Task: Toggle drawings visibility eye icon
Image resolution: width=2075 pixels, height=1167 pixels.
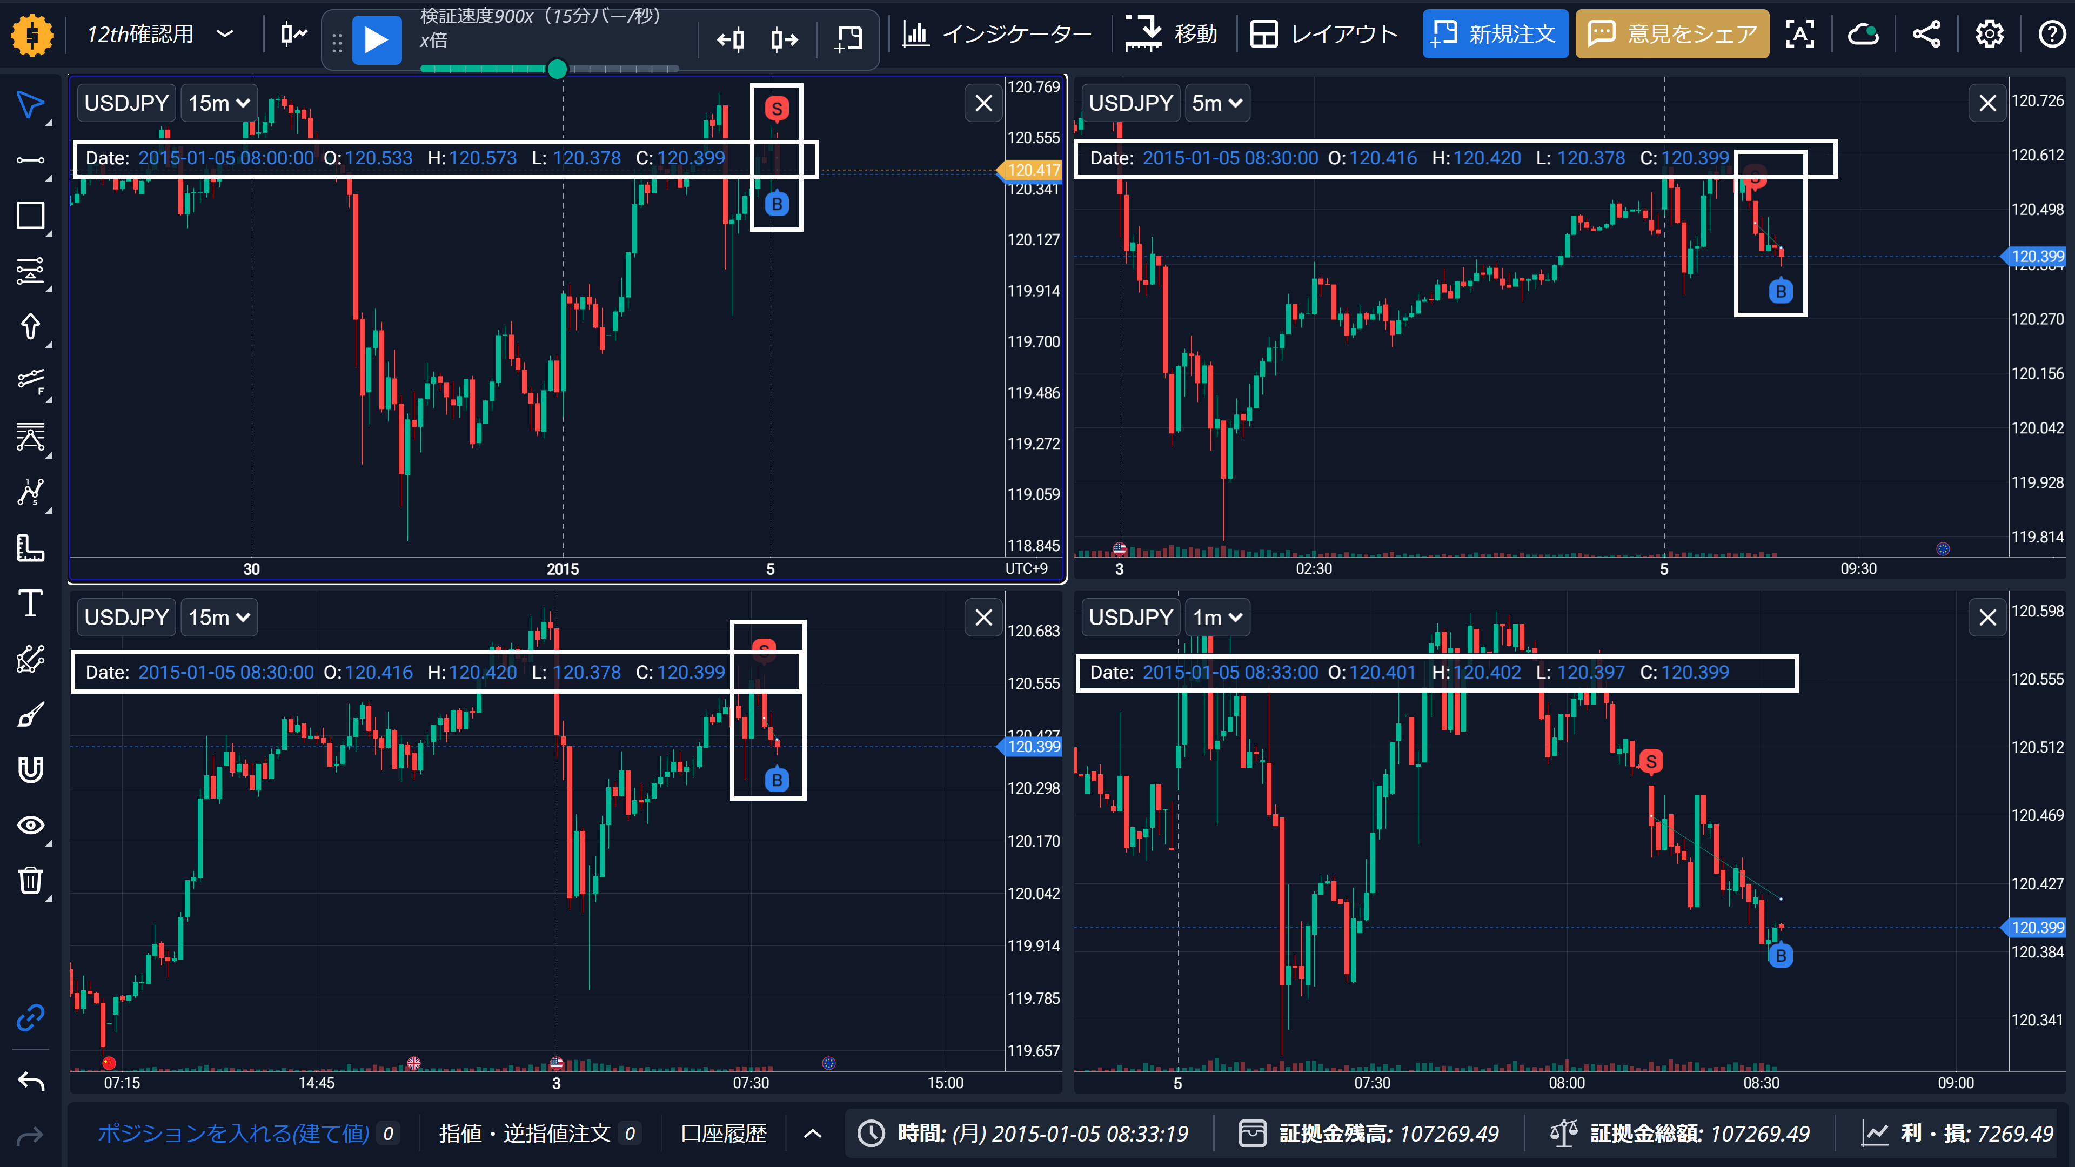Action: [31, 824]
